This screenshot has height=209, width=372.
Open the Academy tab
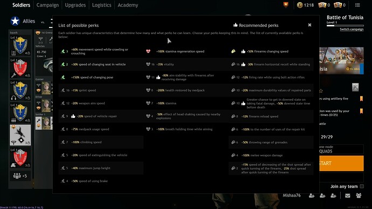(x=128, y=5)
